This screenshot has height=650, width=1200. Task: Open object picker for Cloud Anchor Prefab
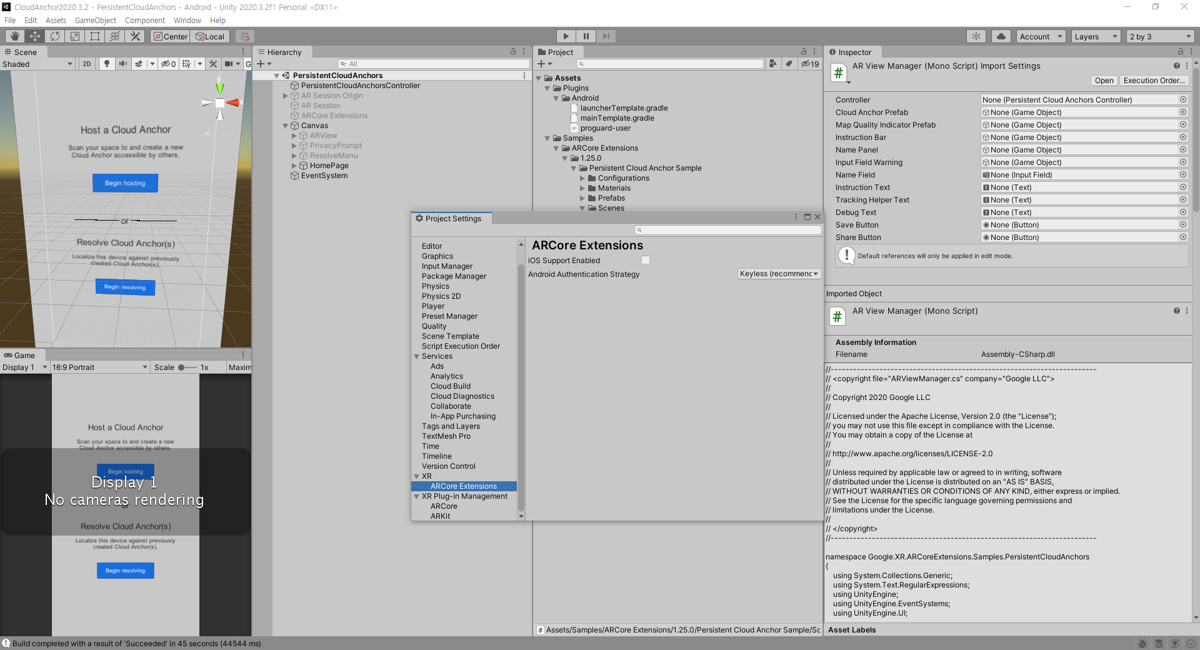[1183, 112]
